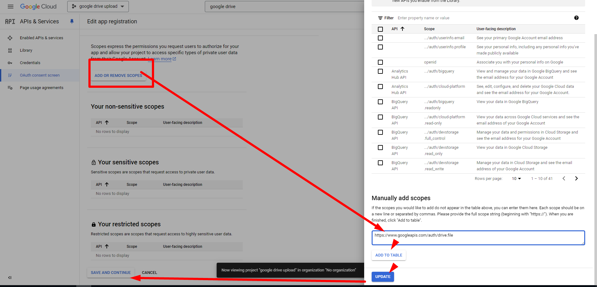Sort restricted scopes API column arrow
This screenshot has width=597, height=287.
coord(107,246)
